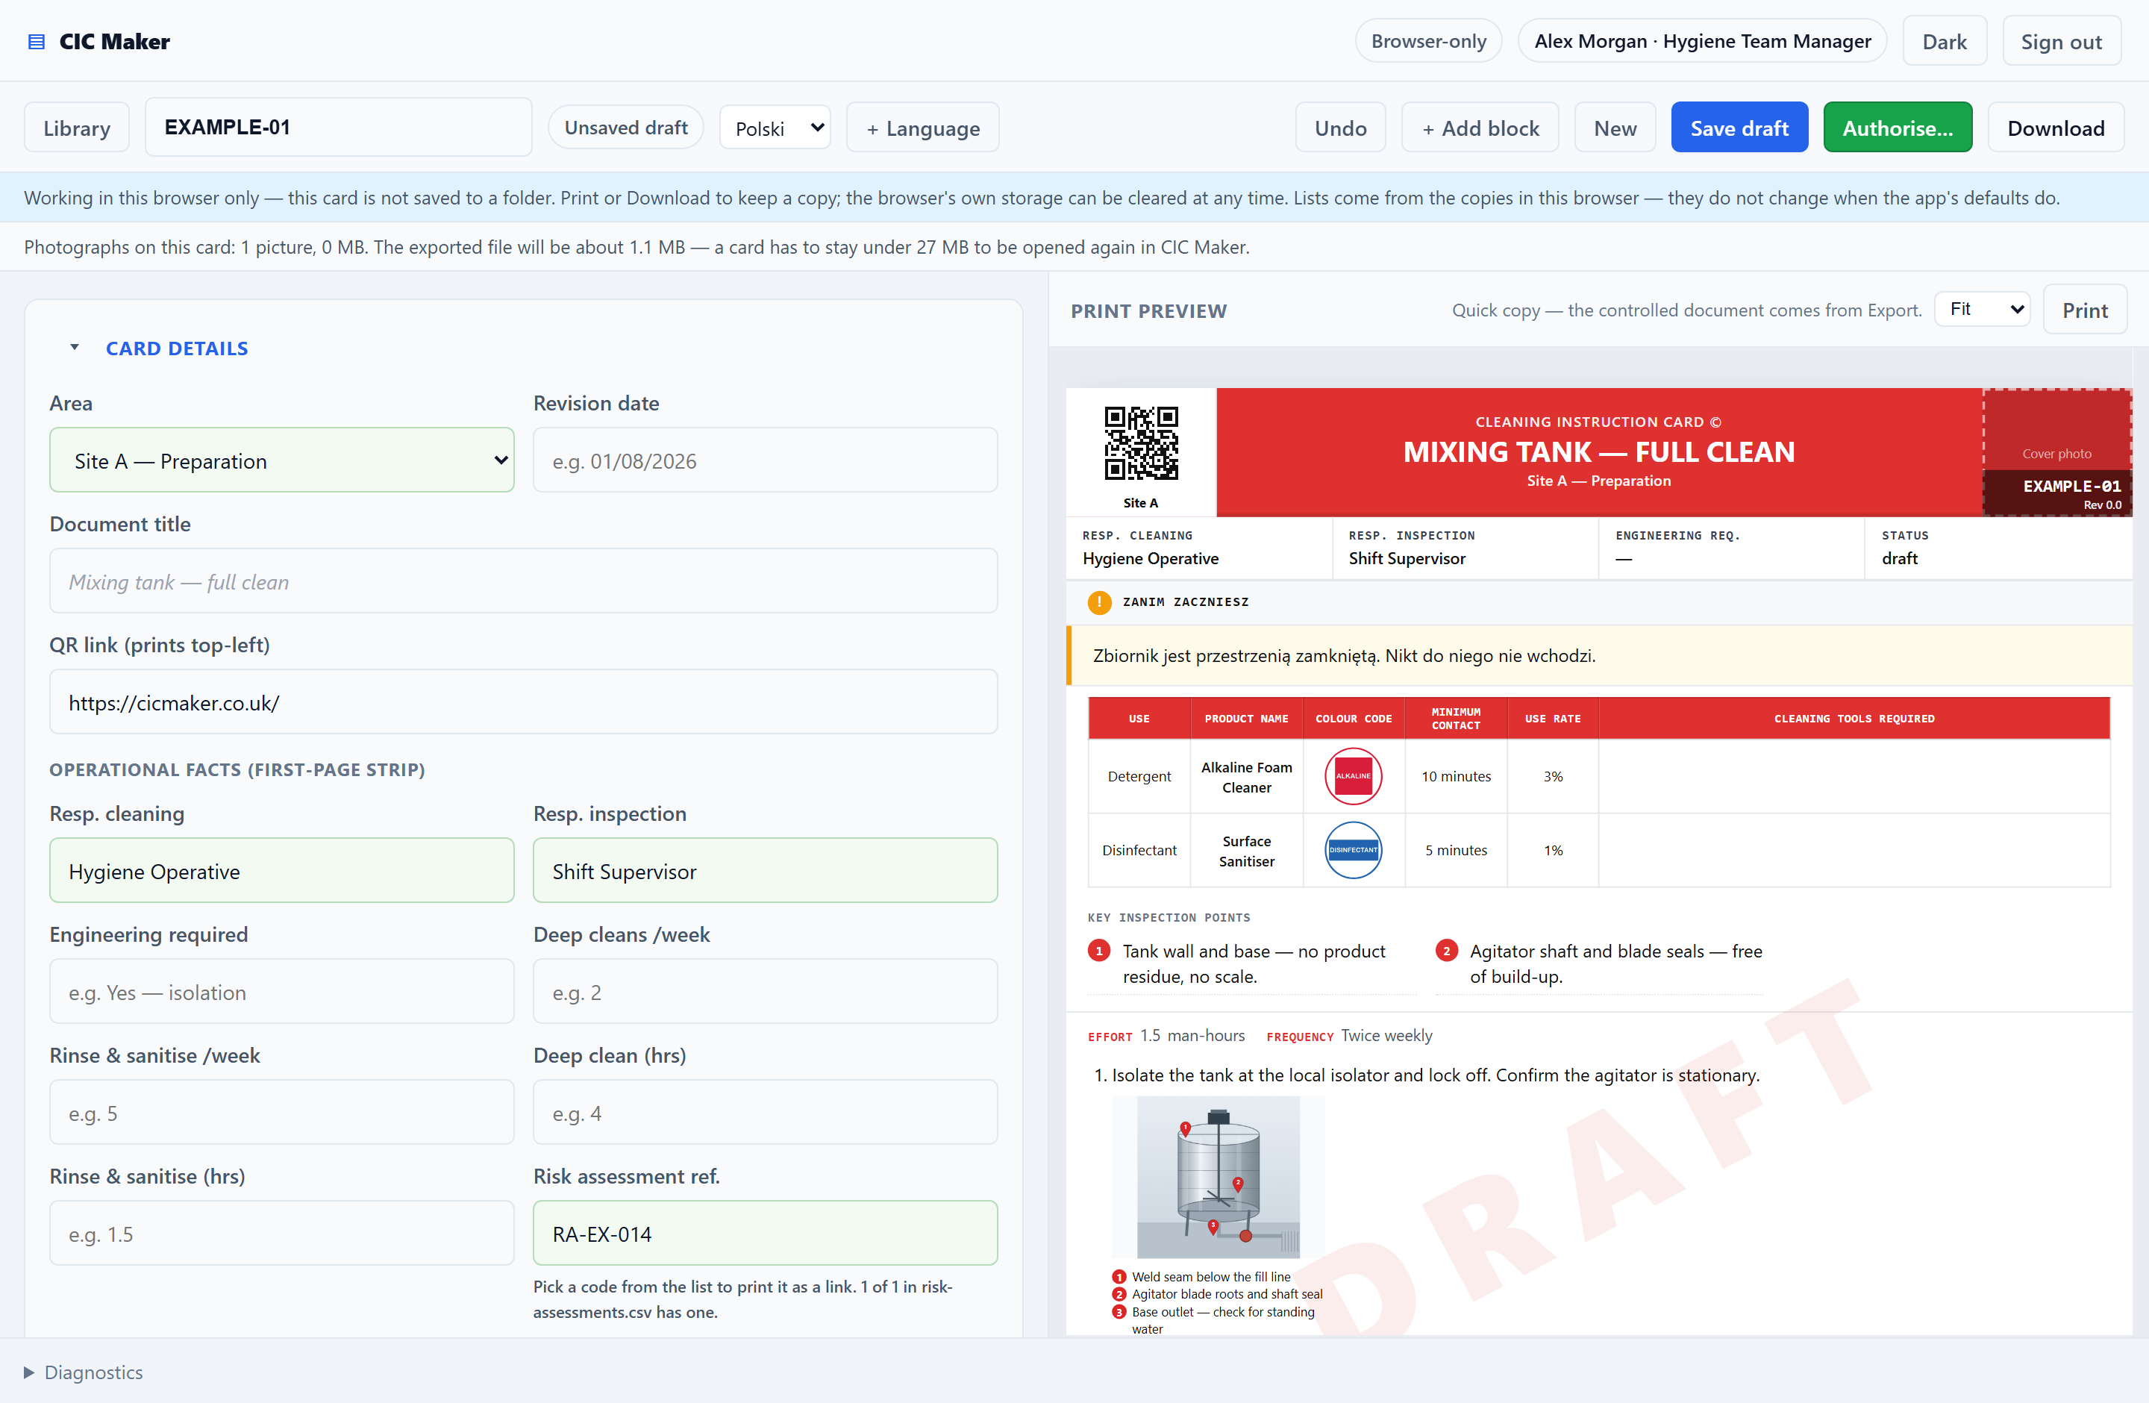Screen dimensions: 2149x1403
Task: Click the Unsaved draft status pill
Action: 626,128
